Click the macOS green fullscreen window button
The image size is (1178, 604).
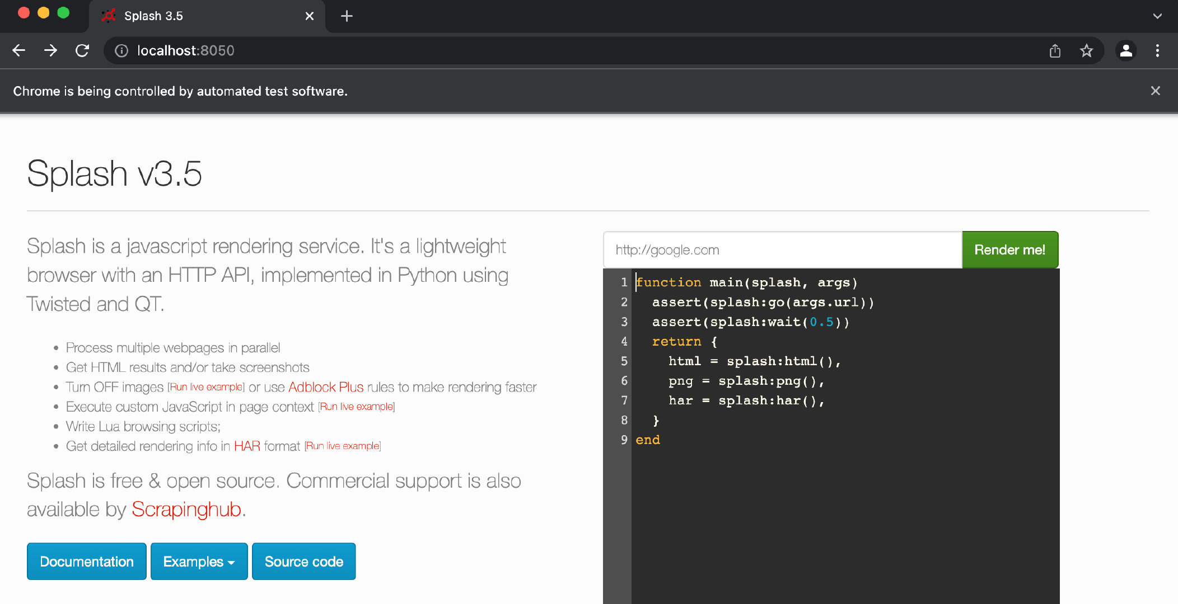[x=63, y=12]
